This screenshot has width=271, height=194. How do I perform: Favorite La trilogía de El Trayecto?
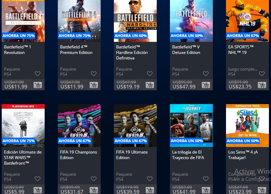206,179
